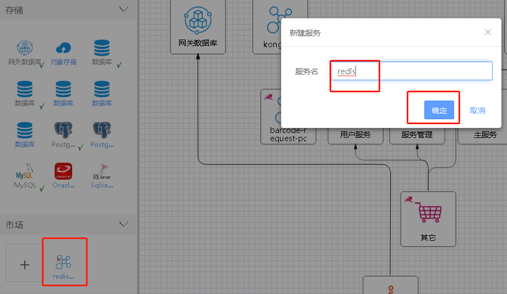The width and height of the screenshot is (507, 294).
Task: Collapse the 市场 section chevron
Action: tap(123, 224)
